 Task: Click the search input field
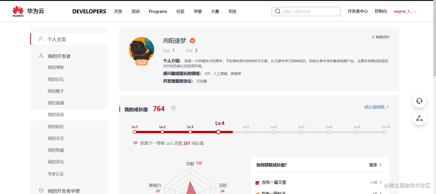[x=306, y=12]
